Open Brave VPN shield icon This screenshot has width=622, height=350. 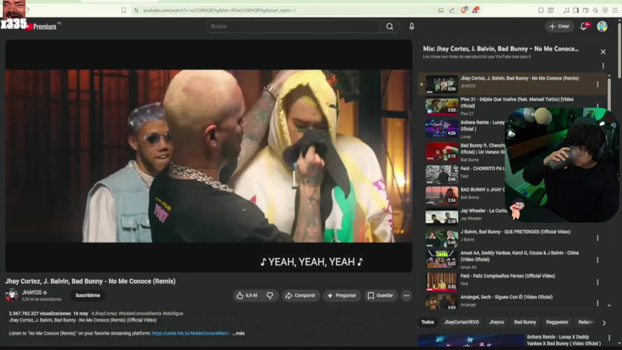tap(605, 10)
